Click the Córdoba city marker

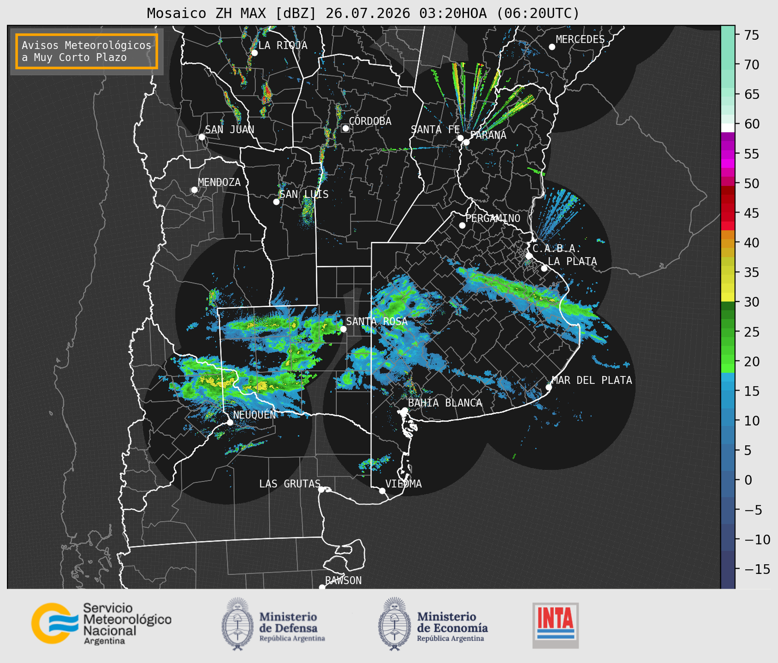pos(345,128)
